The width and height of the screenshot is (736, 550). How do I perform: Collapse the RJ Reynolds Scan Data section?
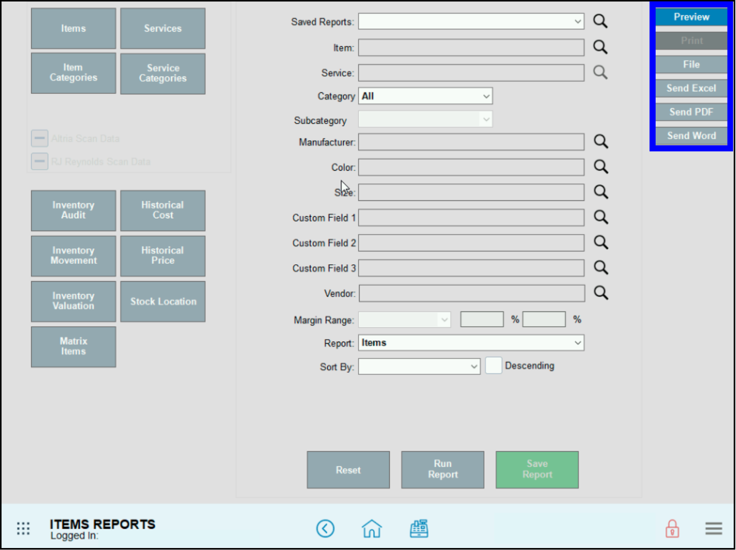coord(39,161)
